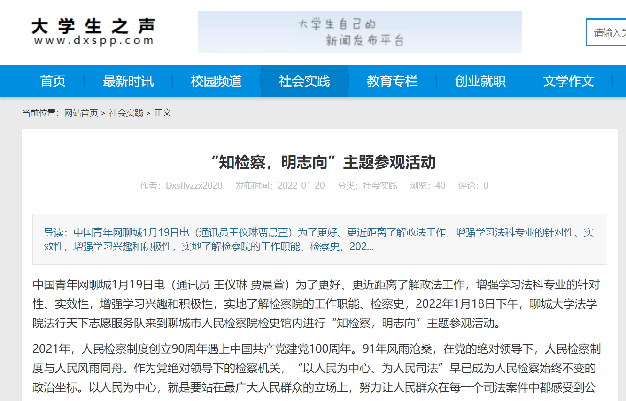The height and width of the screenshot is (401, 626).
Task: Click the publish date 2022-01-20
Action: (x=301, y=186)
